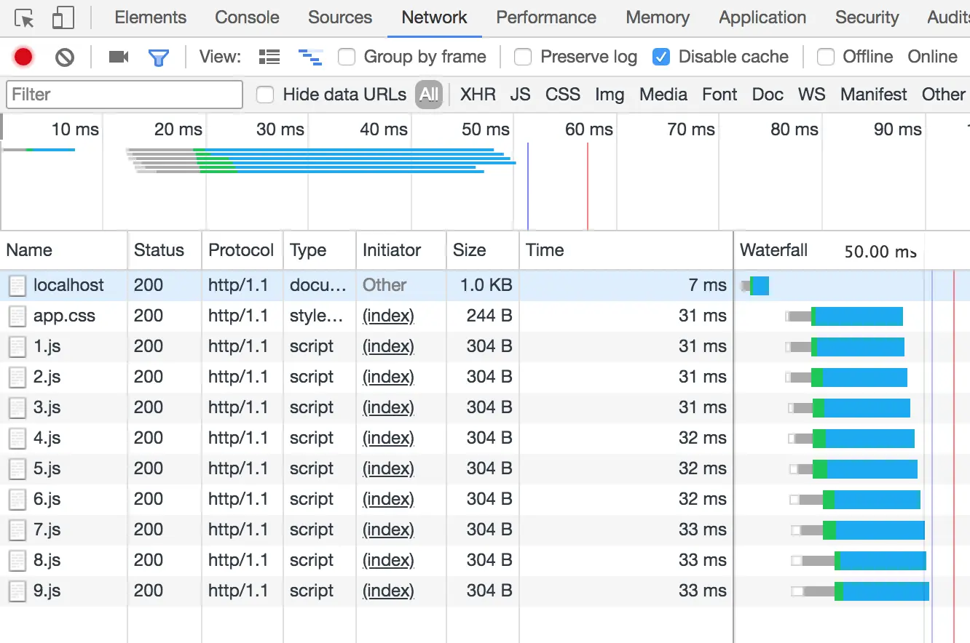Check the Offline checkbox

[826, 57]
